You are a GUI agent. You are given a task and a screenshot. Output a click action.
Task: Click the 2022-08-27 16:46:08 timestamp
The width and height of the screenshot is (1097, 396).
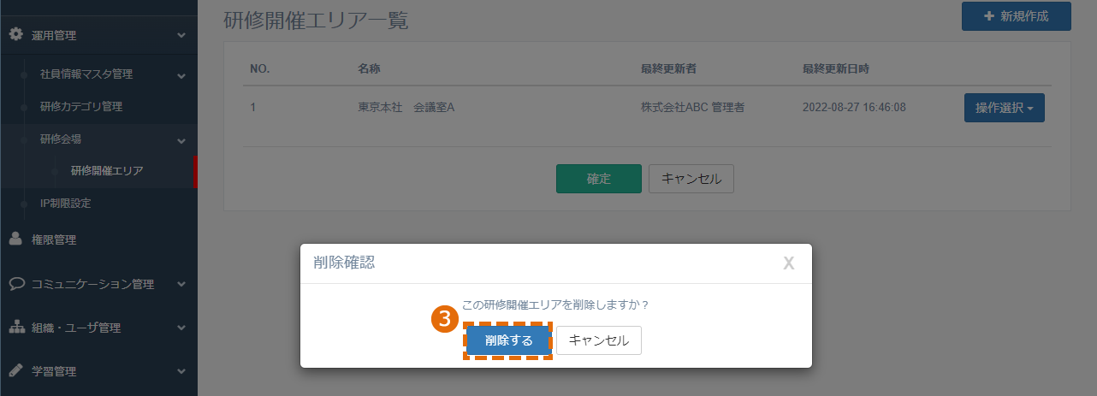pos(854,108)
